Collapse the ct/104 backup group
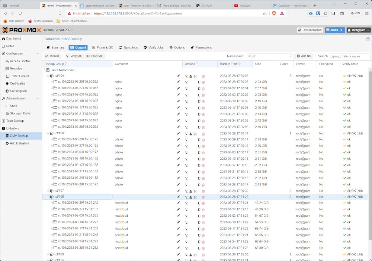Screen dimensions: 372x261 click(x=48, y=76)
